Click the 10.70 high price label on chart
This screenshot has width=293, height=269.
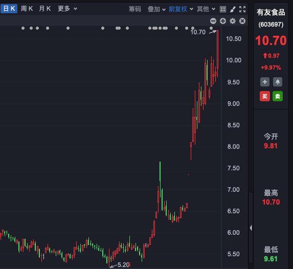point(198,32)
